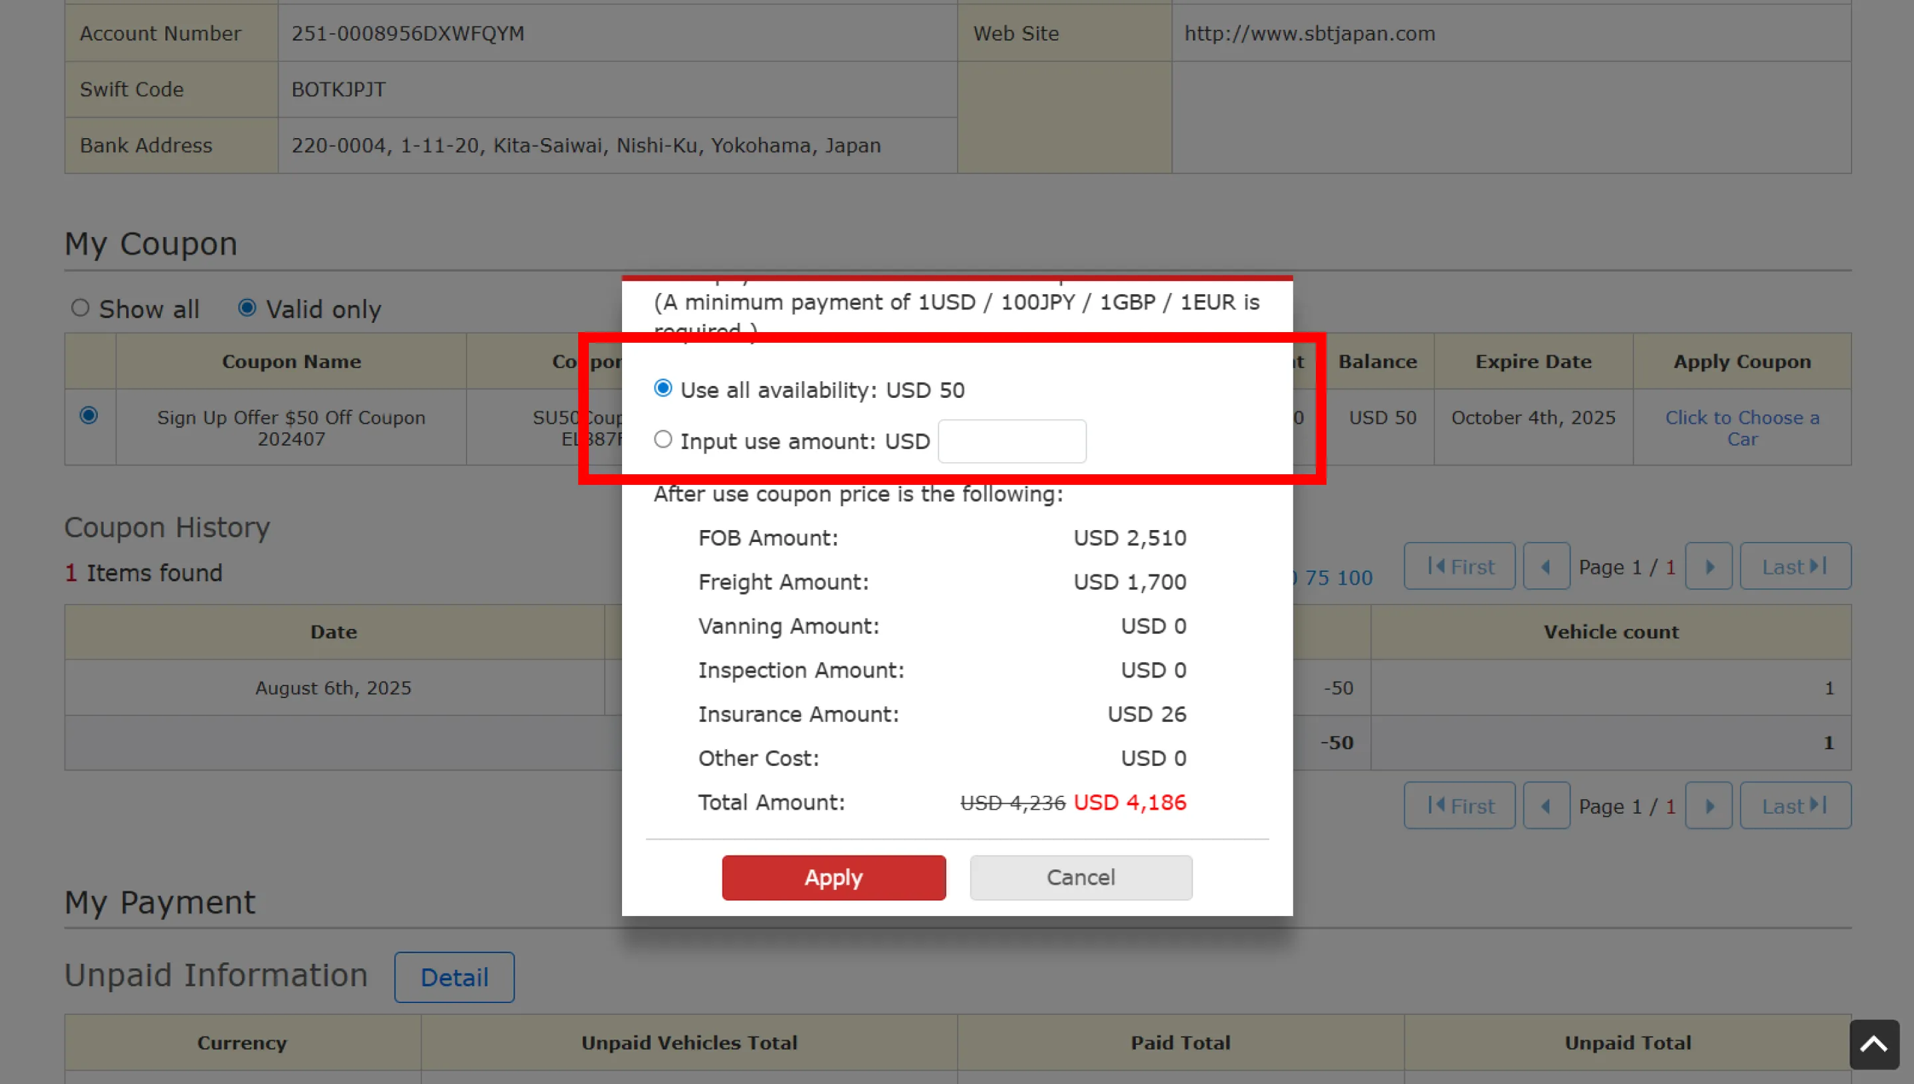Jump to First page in upper pagination

coord(1459,567)
